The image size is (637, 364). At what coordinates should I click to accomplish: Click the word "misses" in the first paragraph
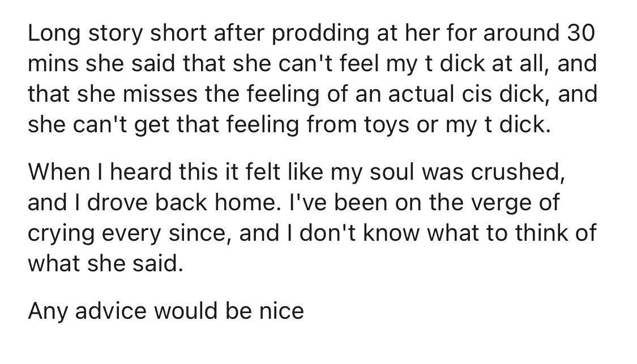tap(160, 94)
